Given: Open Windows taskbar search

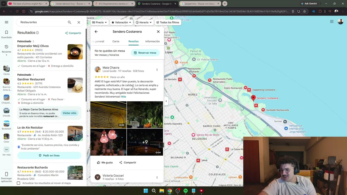Looking at the screenshot, I should [153, 191].
